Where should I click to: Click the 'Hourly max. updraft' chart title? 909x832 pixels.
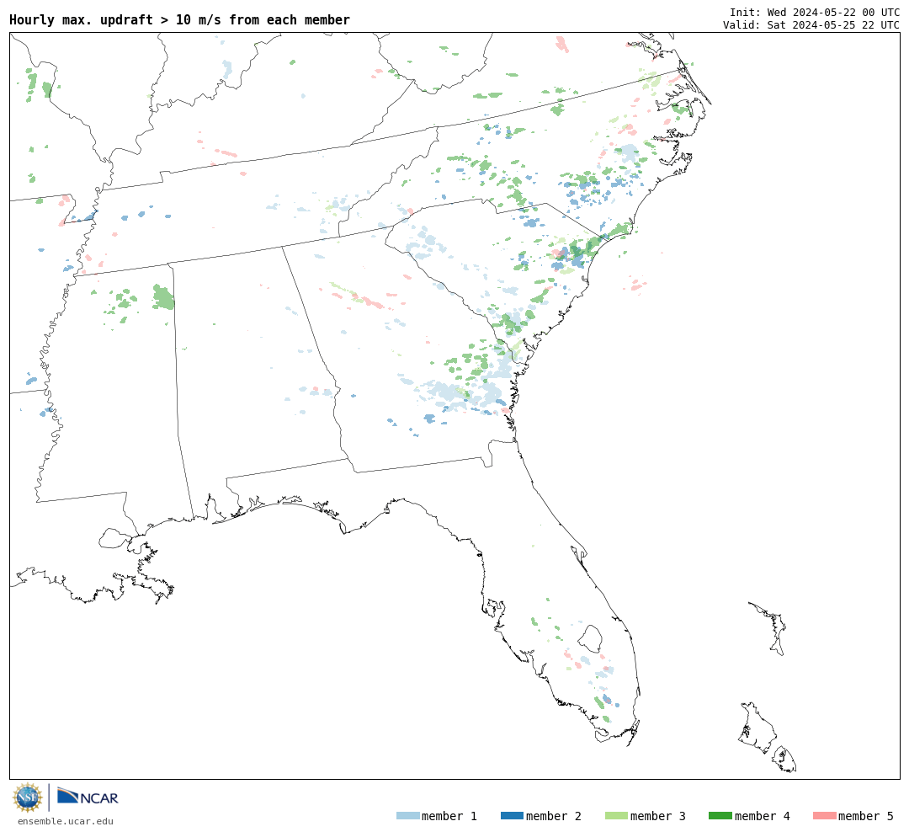pyautogui.click(x=180, y=19)
